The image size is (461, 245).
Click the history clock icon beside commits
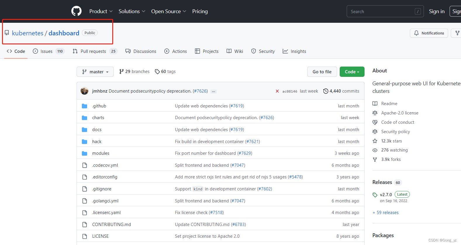326,91
